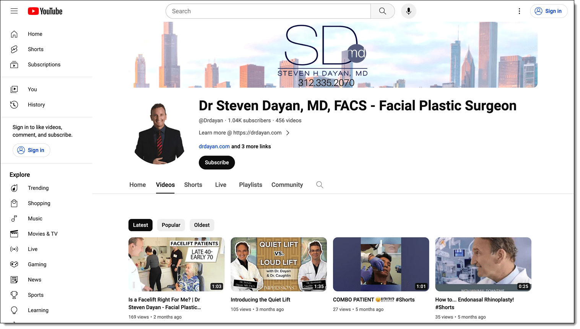Click the YouTube logo
The width and height of the screenshot is (580, 329).
click(x=45, y=11)
